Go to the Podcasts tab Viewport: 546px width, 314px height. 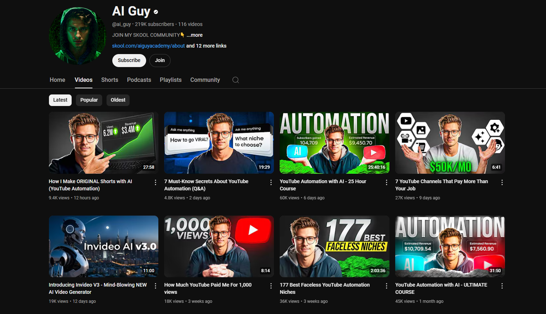point(139,80)
